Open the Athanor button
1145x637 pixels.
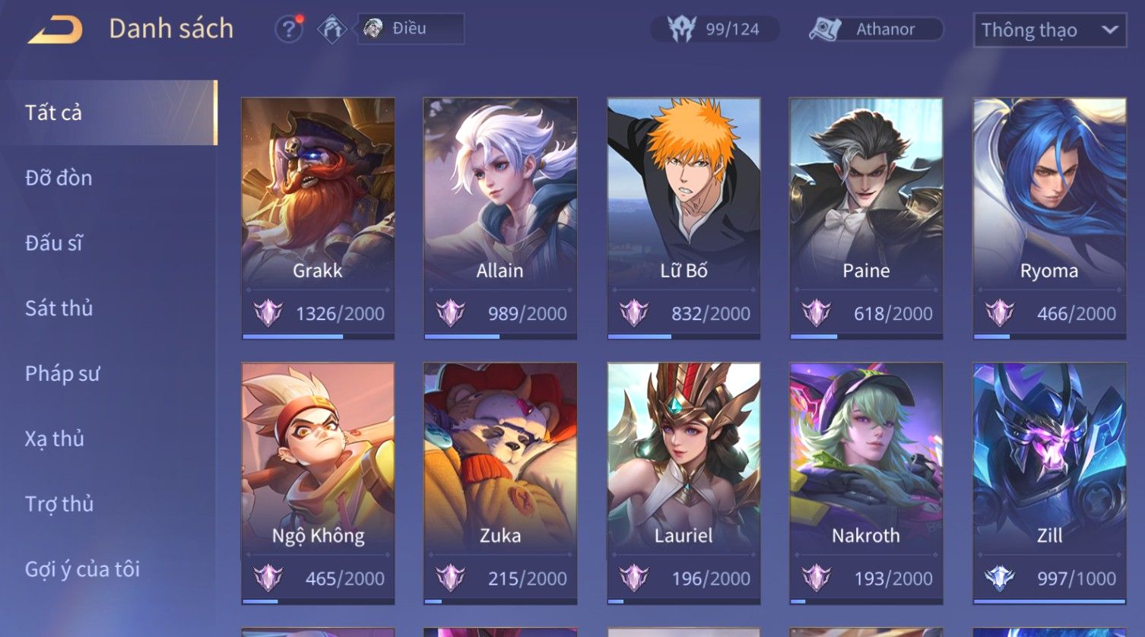875,30
